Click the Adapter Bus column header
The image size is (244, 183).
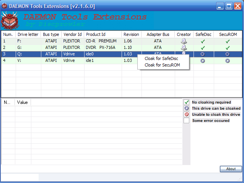[158, 34]
